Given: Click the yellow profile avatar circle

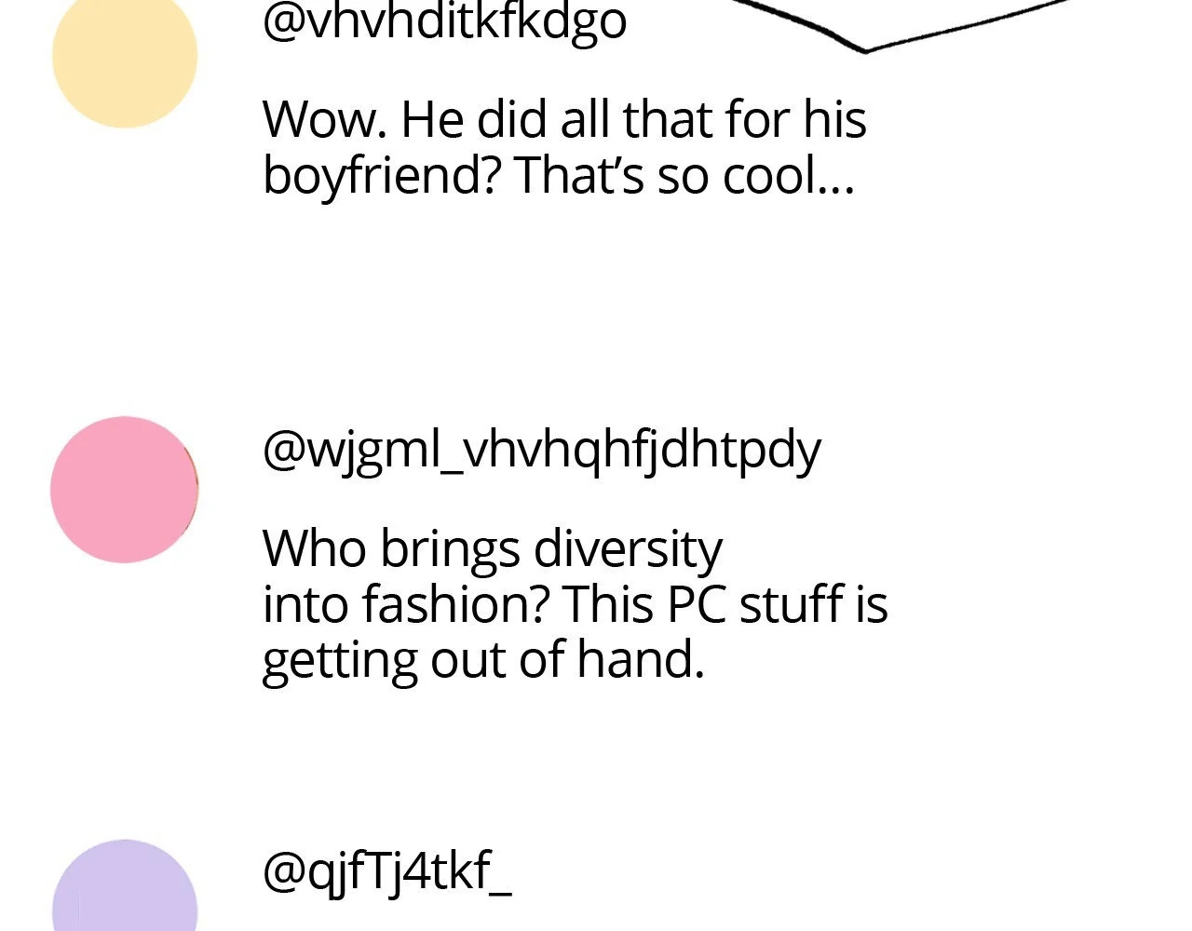Looking at the screenshot, I should tap(125, 56).
